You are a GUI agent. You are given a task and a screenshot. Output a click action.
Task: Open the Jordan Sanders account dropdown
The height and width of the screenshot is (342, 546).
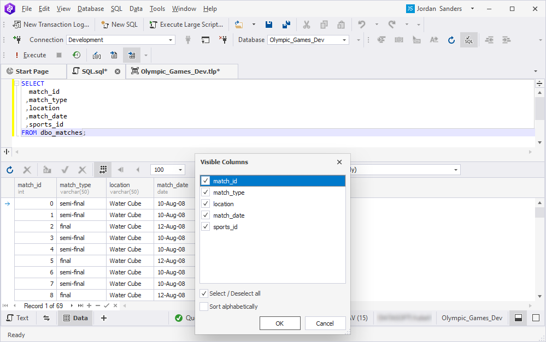coord(473,9)
